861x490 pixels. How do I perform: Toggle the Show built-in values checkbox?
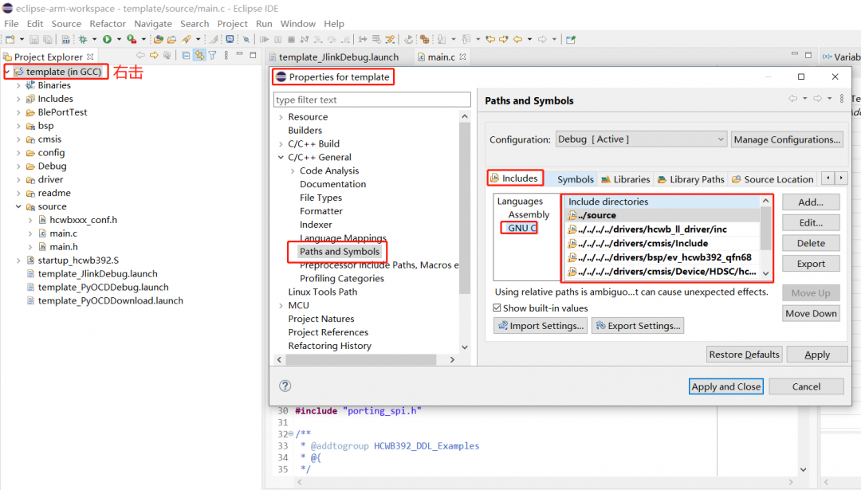497,308
